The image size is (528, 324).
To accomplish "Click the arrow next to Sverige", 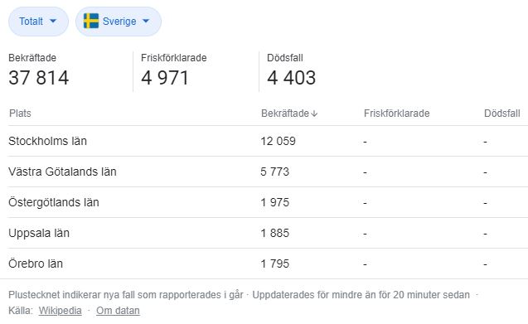I will tap(146, 21).
